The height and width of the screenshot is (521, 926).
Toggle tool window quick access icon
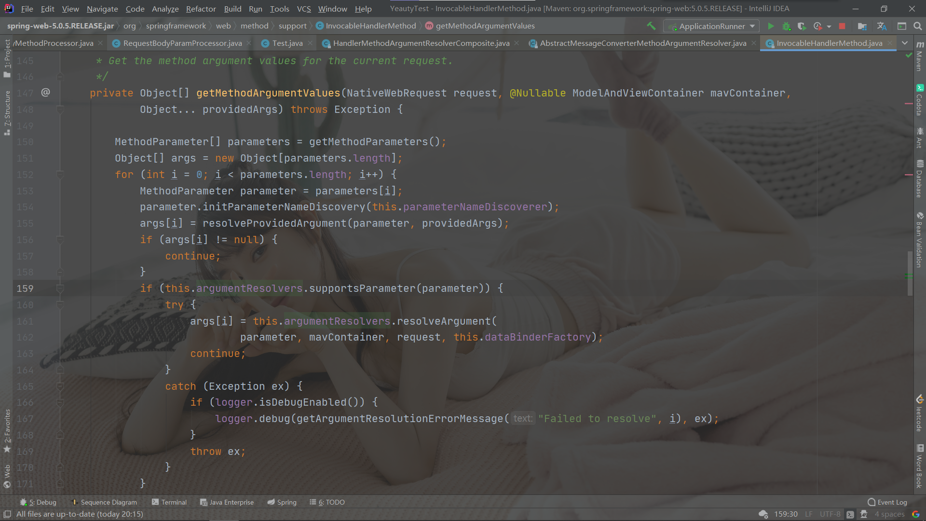[x=7, y=514]
